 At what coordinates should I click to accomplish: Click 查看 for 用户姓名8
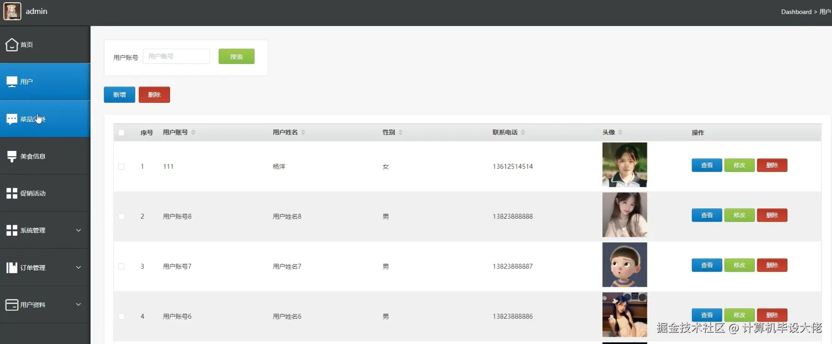point(707,215)
